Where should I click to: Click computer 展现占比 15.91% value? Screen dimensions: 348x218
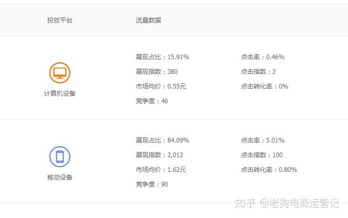(x=178, y=57)
